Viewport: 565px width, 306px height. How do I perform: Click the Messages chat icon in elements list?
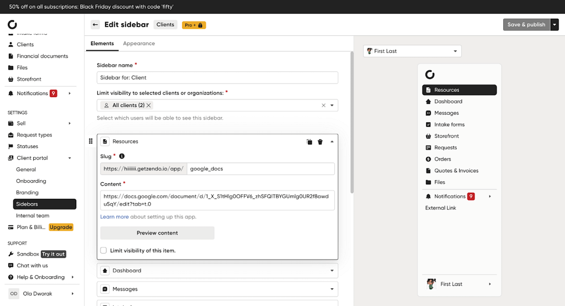click(105, 289)
